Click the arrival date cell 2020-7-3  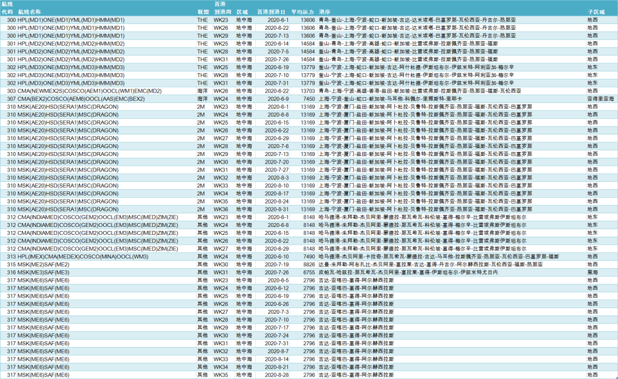278,312
